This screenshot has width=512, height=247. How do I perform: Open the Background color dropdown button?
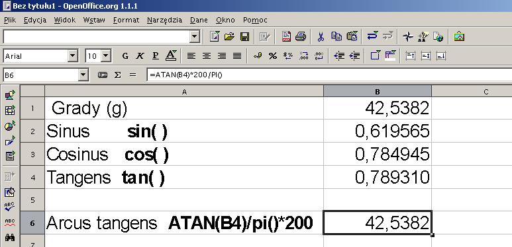(390, 56)
